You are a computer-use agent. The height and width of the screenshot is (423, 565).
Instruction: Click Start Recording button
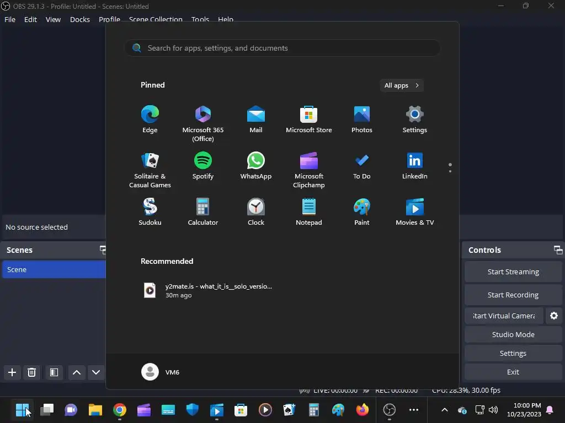coord(513,295)
